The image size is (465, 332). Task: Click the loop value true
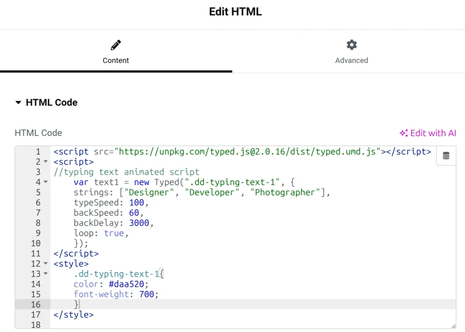pyautogui.click(x=114, y=234)
